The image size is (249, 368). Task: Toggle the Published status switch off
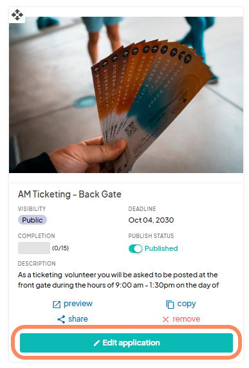pyautogui.click(x=135, y=248)
